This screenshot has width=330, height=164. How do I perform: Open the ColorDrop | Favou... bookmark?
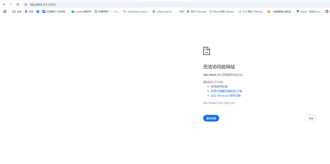pyautogui.click(x=136, y=12)
